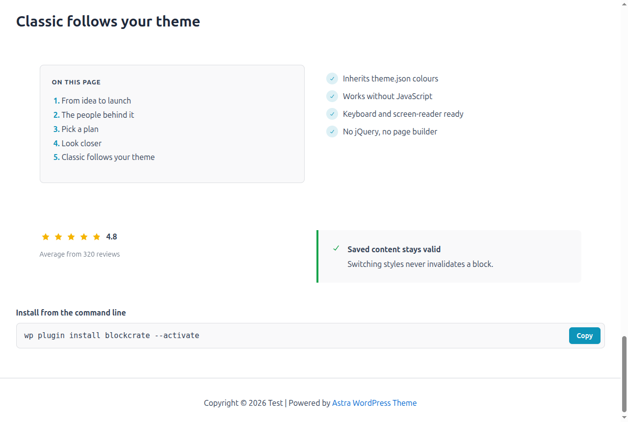Viewport: 628px width, 422px height.
Task: Click the 4.8 rating value
Action: (111, 237)
